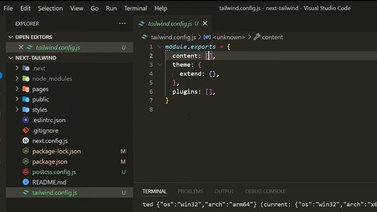Click the Next.js icon beside next.config.js

coord(26,141)
